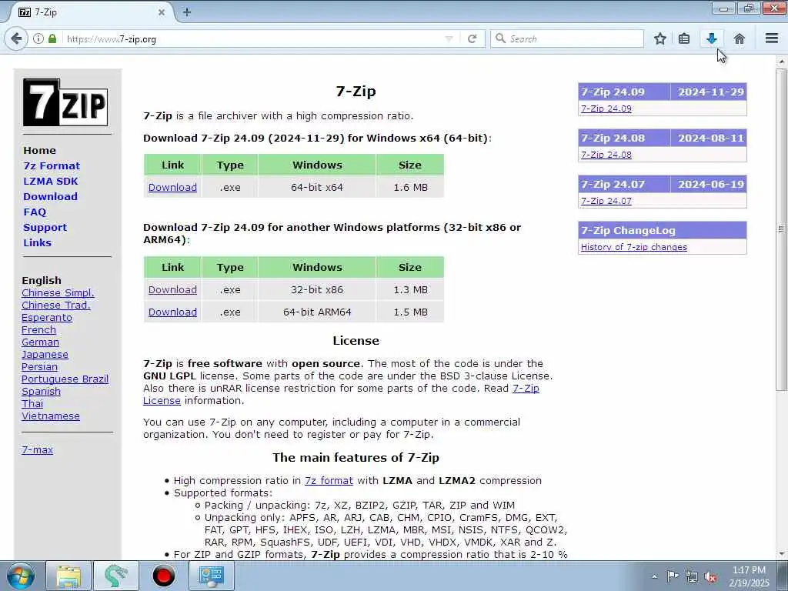The height and width of the screenshot is (591, 788).
Task: Expand the URL history dropdown arrow
Action: point(449,38)
